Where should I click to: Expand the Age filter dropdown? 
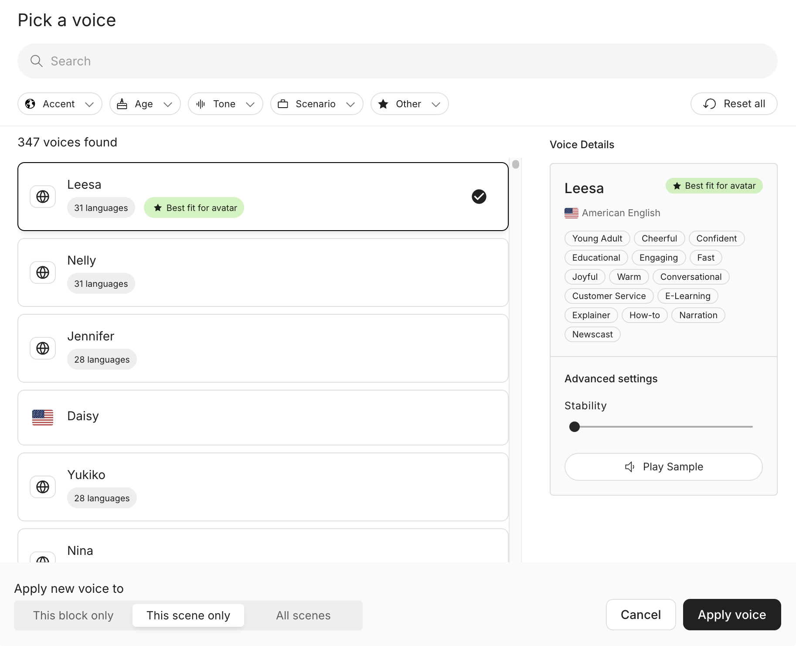click(x=145, y=104)
